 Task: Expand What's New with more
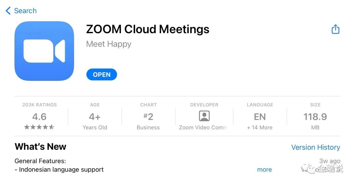[x=264, y=170]
